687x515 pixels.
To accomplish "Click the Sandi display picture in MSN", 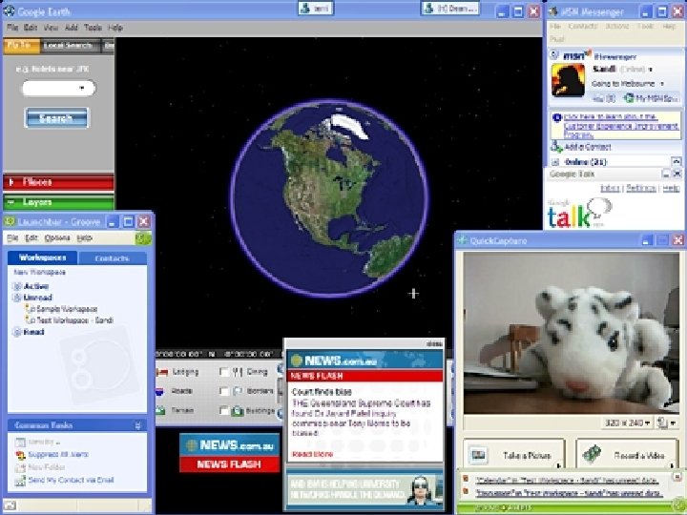I will 569,80.
